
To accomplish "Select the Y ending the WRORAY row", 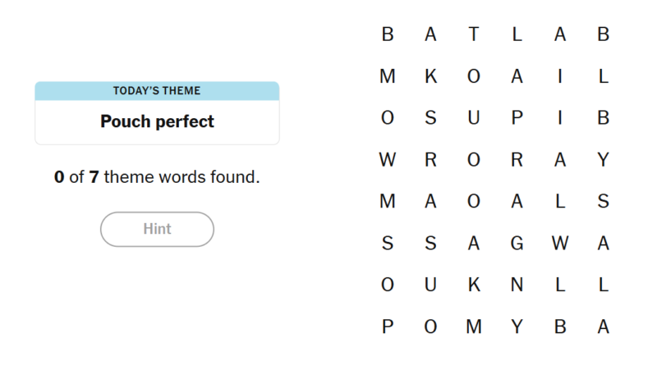I will tap(603, 160).
